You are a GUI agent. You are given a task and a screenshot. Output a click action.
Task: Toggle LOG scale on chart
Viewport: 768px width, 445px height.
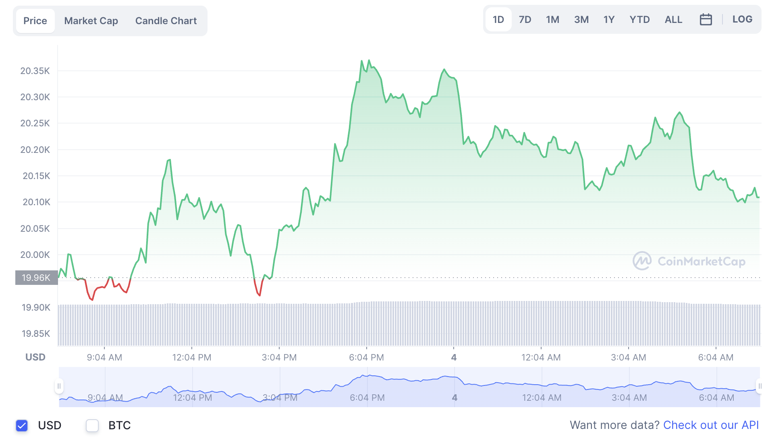[742, 19]
